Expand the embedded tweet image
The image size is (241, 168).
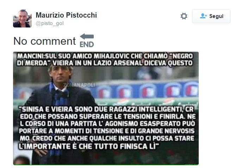click(x=106, y=108)
